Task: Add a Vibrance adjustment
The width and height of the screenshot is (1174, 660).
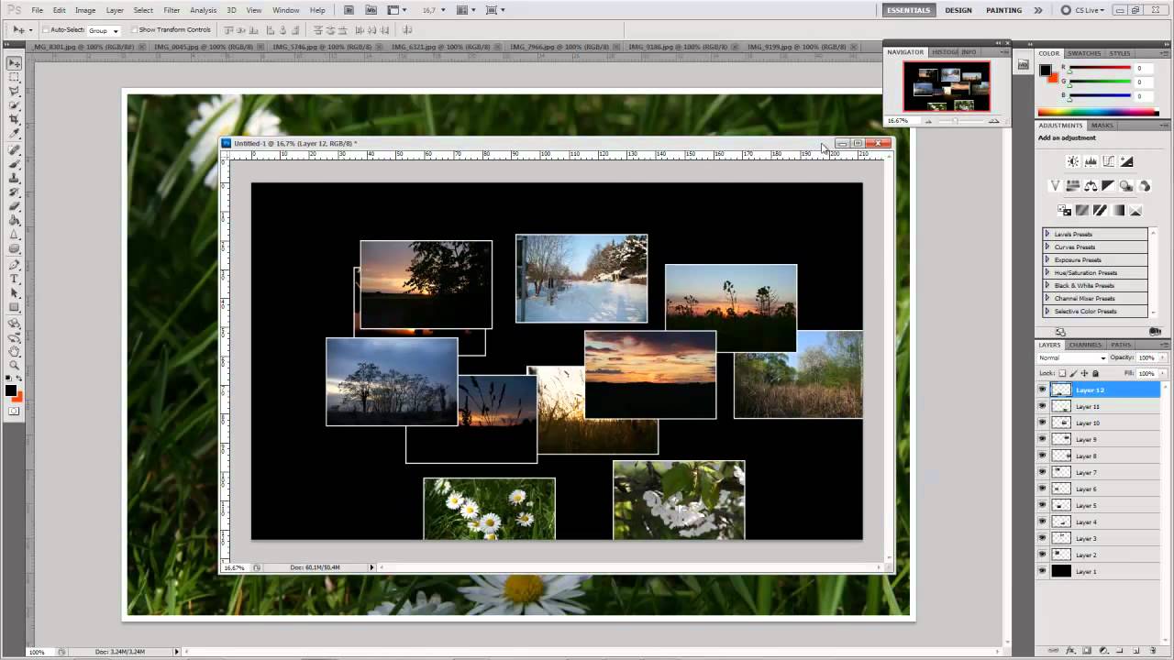Action: coord(1055,186)
